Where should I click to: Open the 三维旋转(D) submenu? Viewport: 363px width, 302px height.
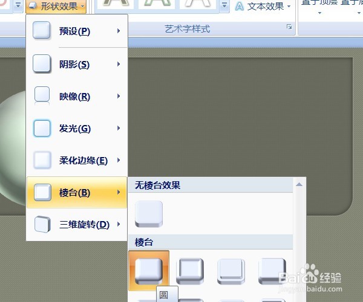[x=77, y=224]
